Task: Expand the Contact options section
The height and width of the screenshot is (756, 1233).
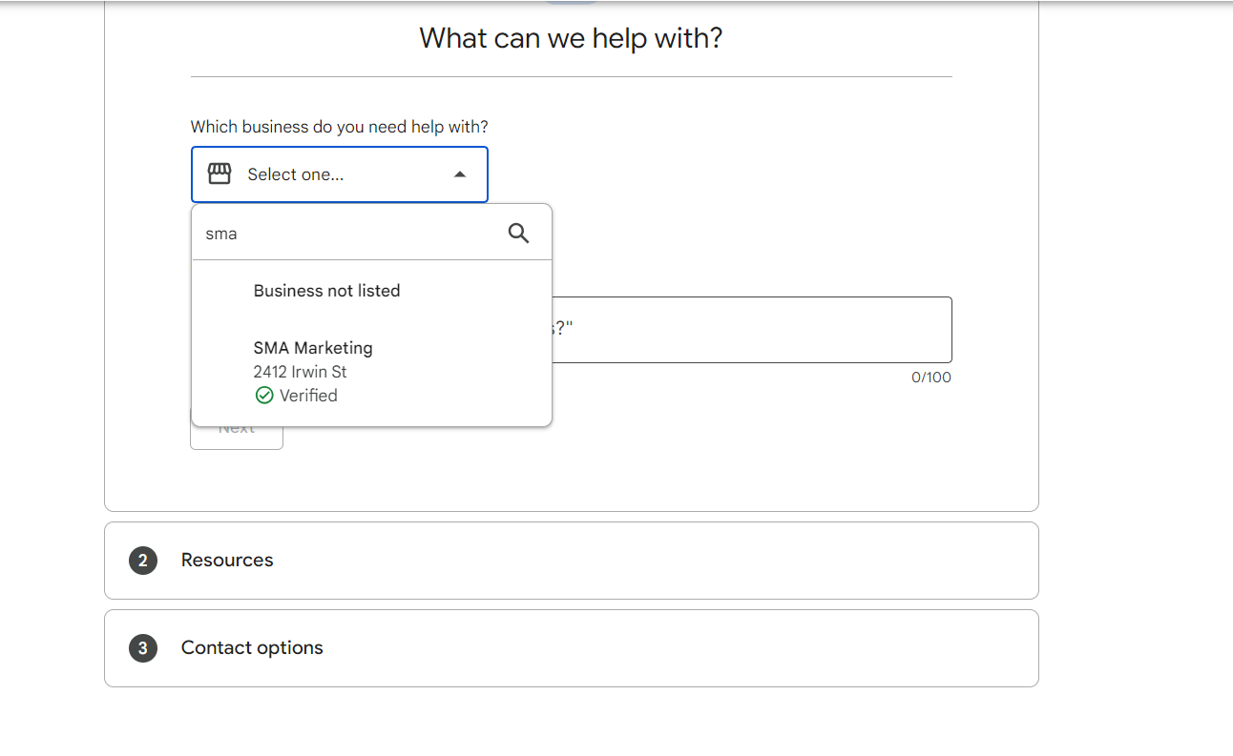Action: (x=571, y=648)
